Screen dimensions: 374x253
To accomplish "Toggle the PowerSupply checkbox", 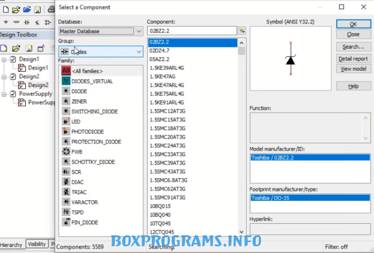I will pyautogui.click(x=13, y=94).
